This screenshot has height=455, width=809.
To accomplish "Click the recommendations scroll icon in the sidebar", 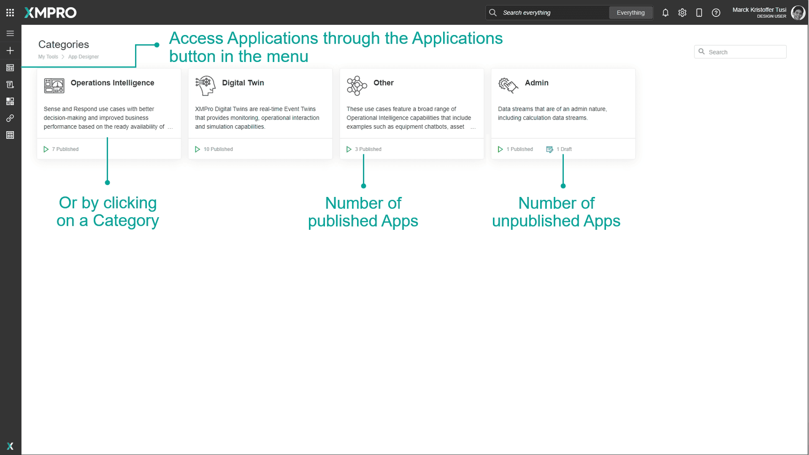I will coord(10,84).
